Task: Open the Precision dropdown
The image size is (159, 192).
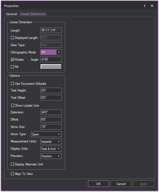Action: pos(51,156)
